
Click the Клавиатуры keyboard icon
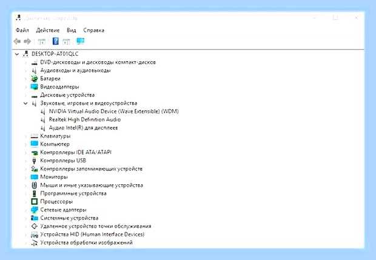pyautogui.click(x=35, y=136)
